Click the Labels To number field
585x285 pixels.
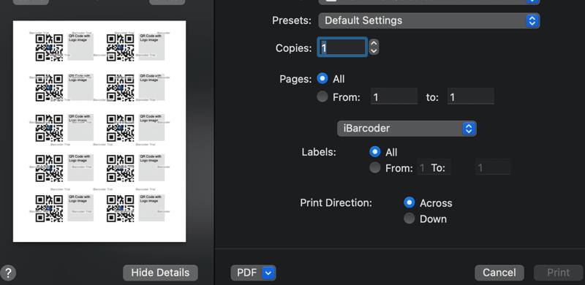[493, 167]
